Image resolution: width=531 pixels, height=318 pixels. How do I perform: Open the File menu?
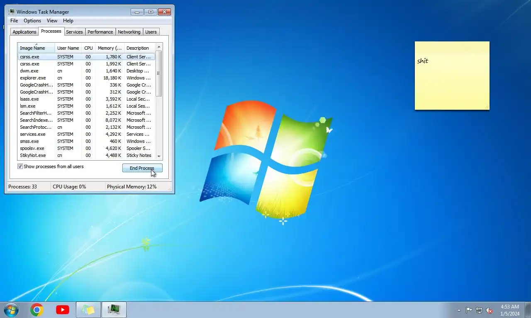(x=14, y=21)
